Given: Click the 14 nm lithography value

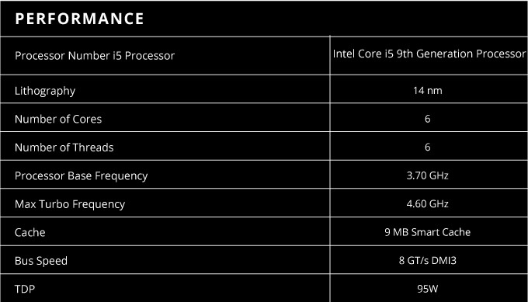Looking at the screenshot, I should pos(427,91).
